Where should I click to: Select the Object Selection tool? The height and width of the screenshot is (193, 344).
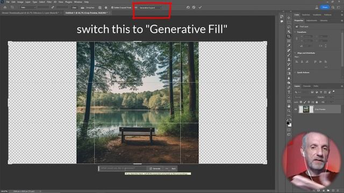point(289,32)
